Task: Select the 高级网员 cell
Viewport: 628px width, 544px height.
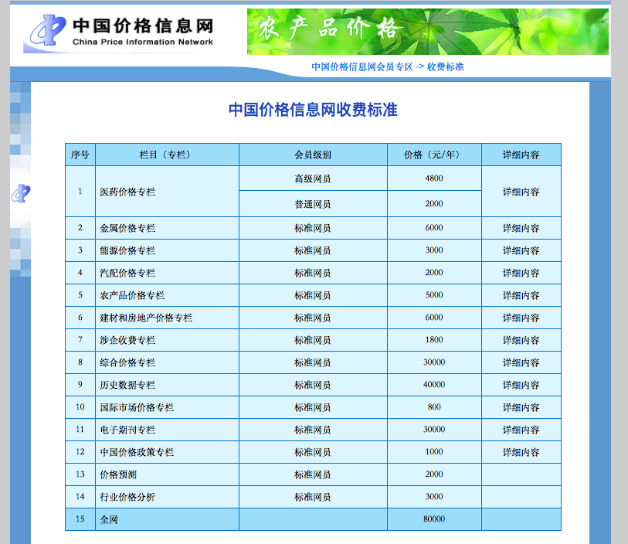Action: (x=313, y=178)
